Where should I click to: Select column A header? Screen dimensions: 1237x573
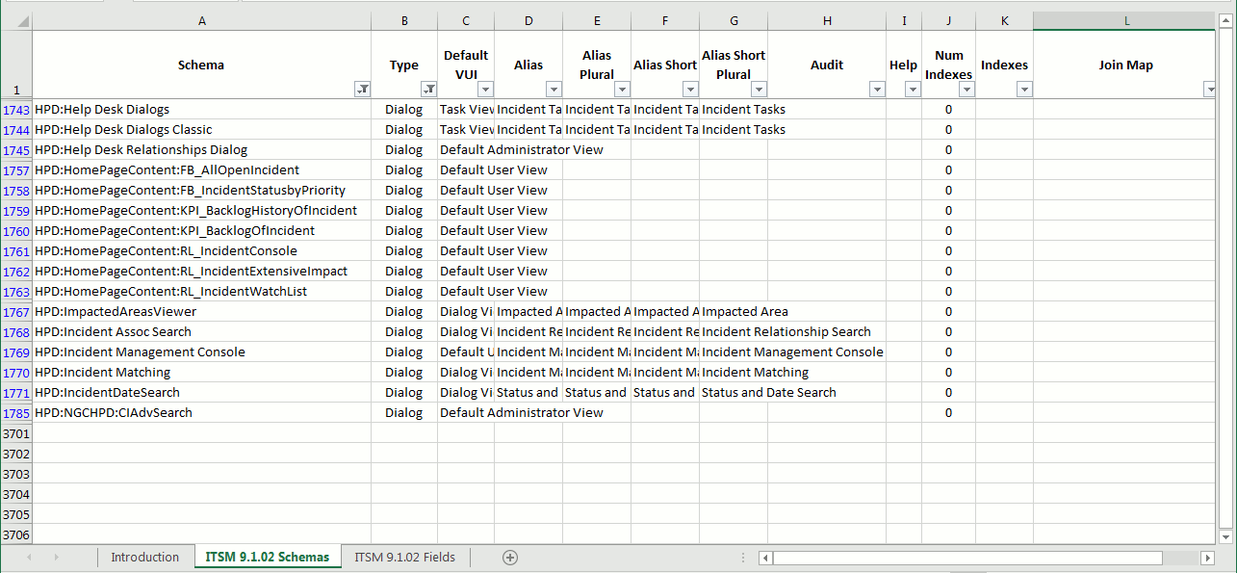pos(201,21)
